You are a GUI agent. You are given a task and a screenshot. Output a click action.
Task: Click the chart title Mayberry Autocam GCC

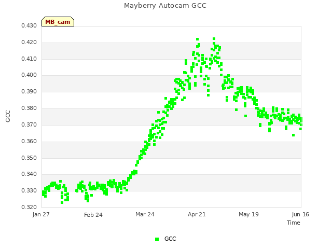(x=165, y=6)
